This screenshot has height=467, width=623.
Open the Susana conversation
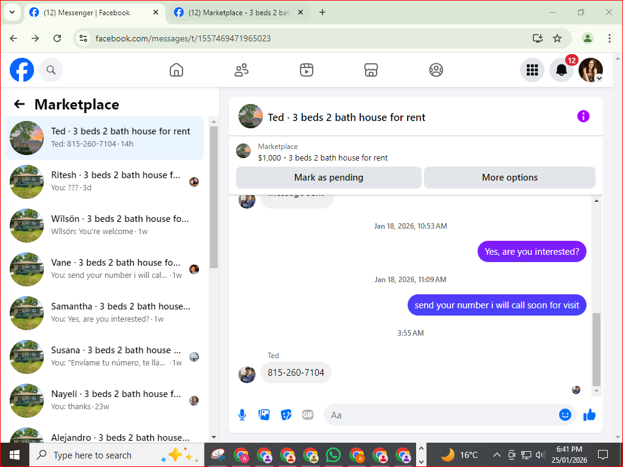[x=104, y=356]
